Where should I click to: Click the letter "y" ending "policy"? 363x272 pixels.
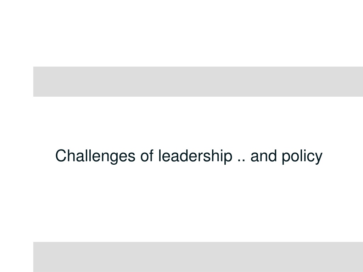(x=318, y=158)
